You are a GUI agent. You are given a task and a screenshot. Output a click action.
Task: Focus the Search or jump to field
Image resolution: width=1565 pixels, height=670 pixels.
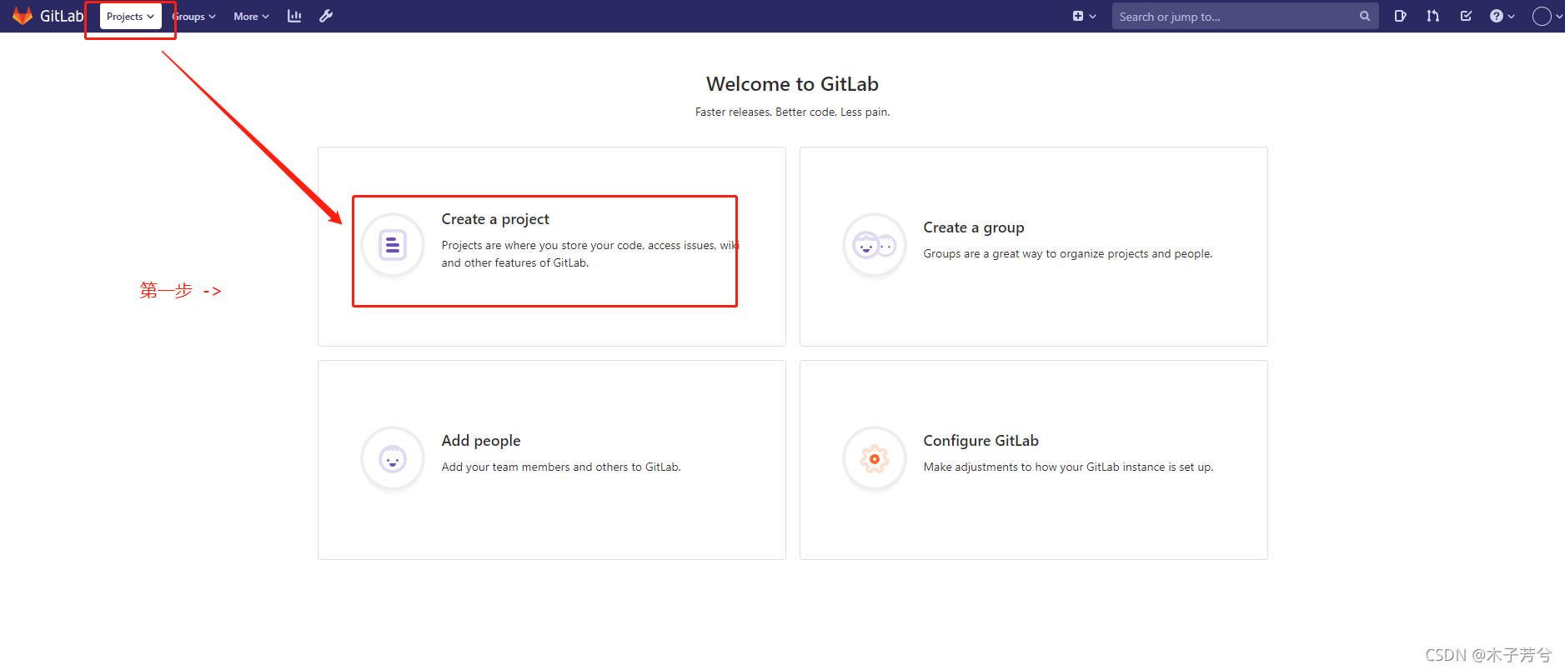1245,16
